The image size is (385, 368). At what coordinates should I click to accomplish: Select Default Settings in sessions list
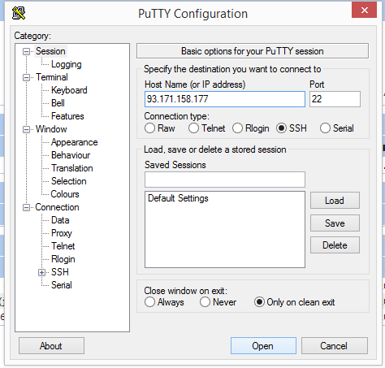tap(178, 198)
